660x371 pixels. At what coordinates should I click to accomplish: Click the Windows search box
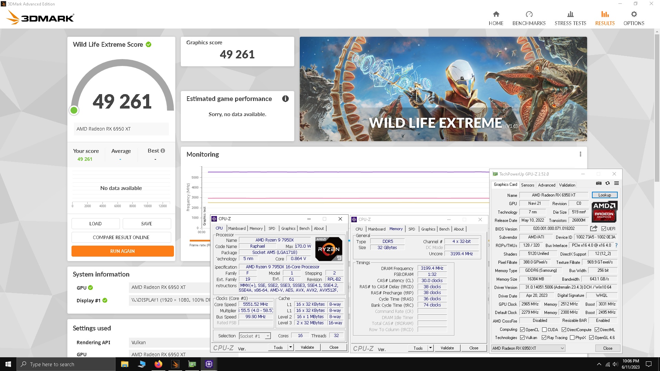(66, 364)
